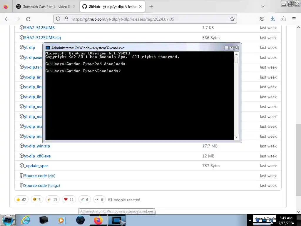The height and width of the screenshot is (226, 301).
Task: Select the GitHub yt-dlp tab
Action: coord(112,7)
